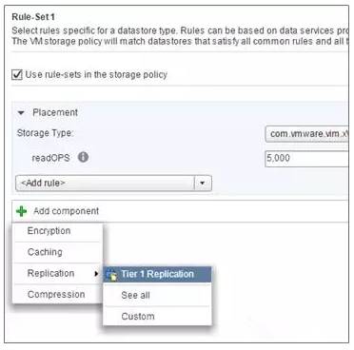The height and width of the screenshot is (350, 354).
Task: Open the Storage Type dropdown
Action: click(x=306, y=134)
